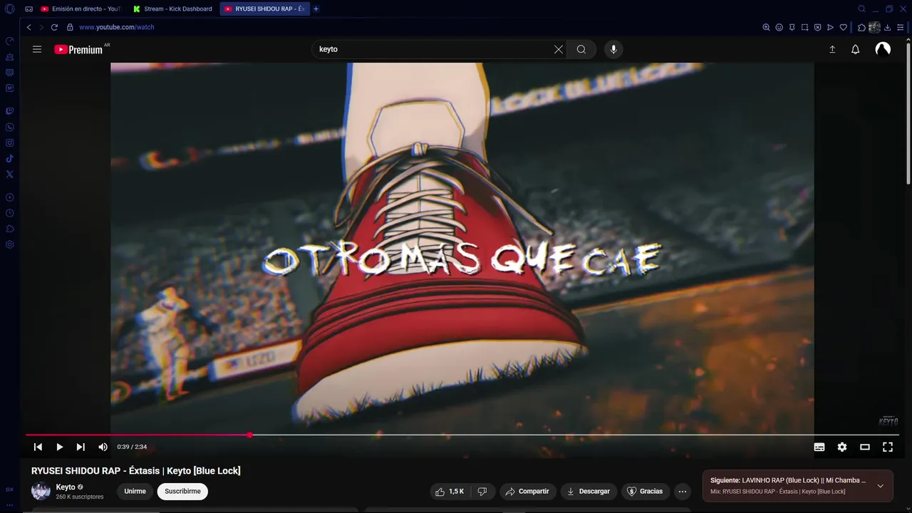Send Super Thanks with Gracias button

point(645,491)
